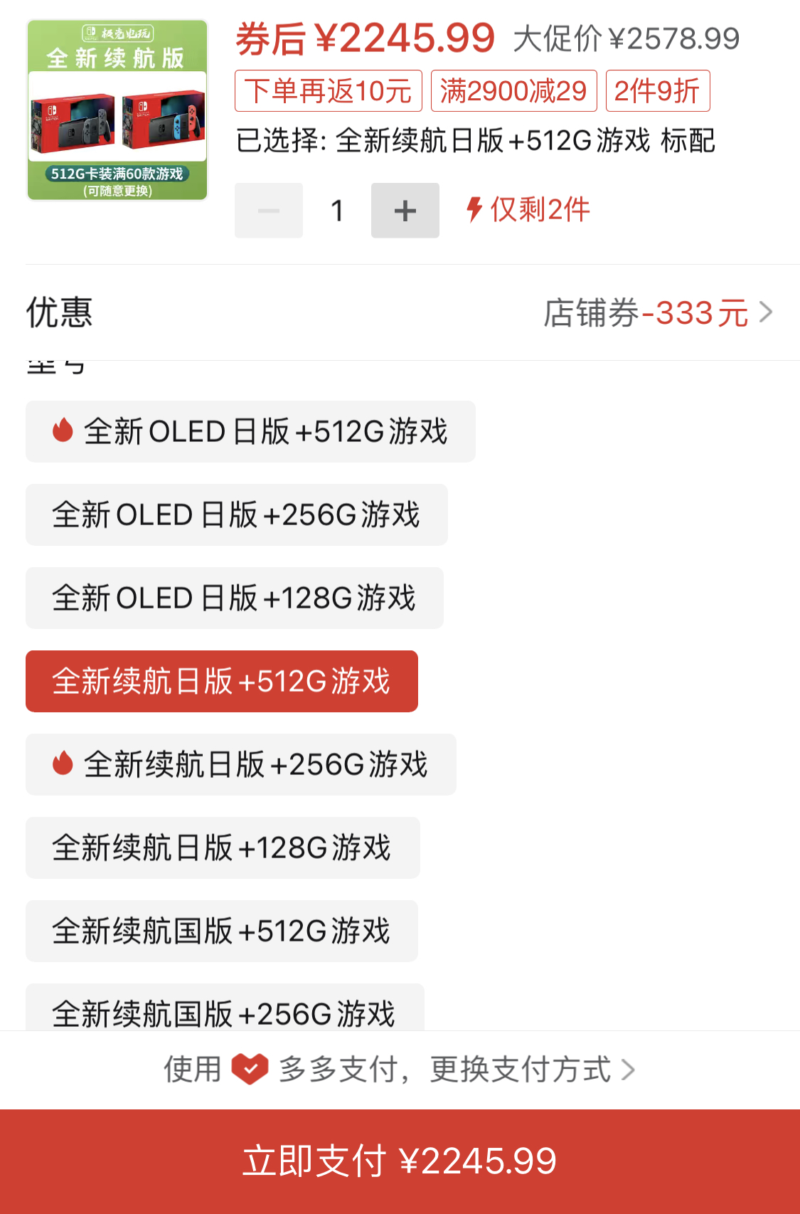Select 全新续航国版+256G游戏 option
Screen dimensions: 800x1214
point(225,1008)
